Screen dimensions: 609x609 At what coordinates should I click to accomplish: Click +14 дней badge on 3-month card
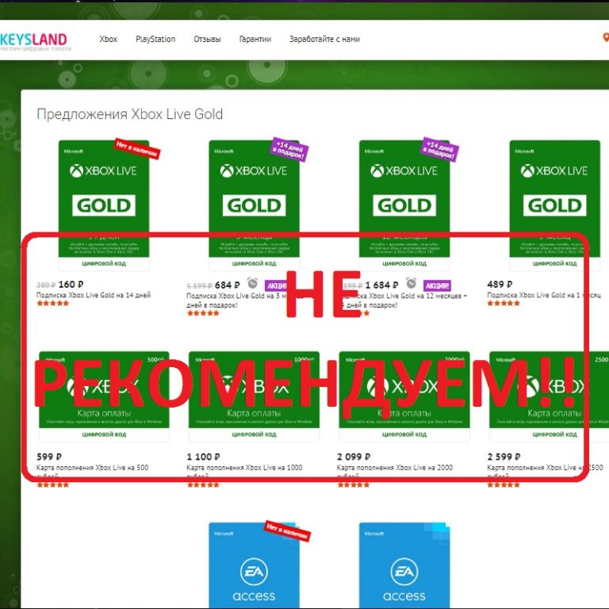[289, 150]
